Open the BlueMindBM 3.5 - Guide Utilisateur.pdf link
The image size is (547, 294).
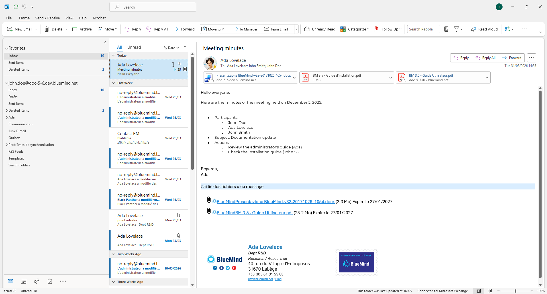(254, 213)
